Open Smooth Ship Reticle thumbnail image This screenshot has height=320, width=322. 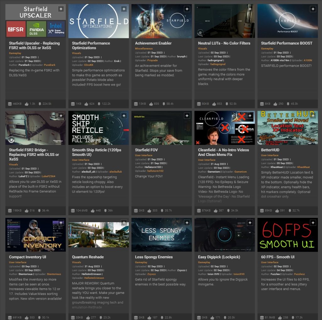click(x=98, y=128)
